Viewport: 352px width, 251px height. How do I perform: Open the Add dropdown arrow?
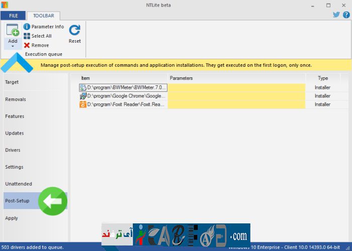point(13,46)
